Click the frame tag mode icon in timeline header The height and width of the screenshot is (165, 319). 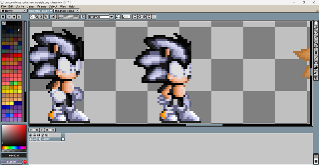[x=43, y=135]
